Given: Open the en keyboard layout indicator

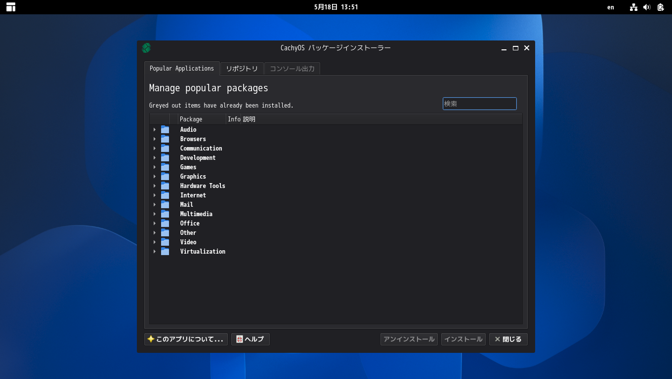Looking at the screenshot, I should (x=611, y=7).
